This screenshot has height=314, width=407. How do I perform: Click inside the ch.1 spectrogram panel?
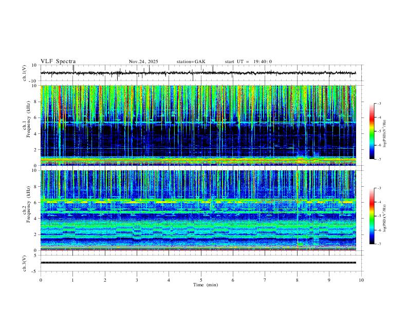(x=198, y=125)
